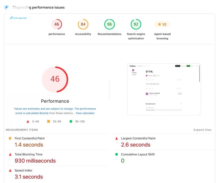Click the orange square 50–89 legend icon

click(x=48, y=121)
